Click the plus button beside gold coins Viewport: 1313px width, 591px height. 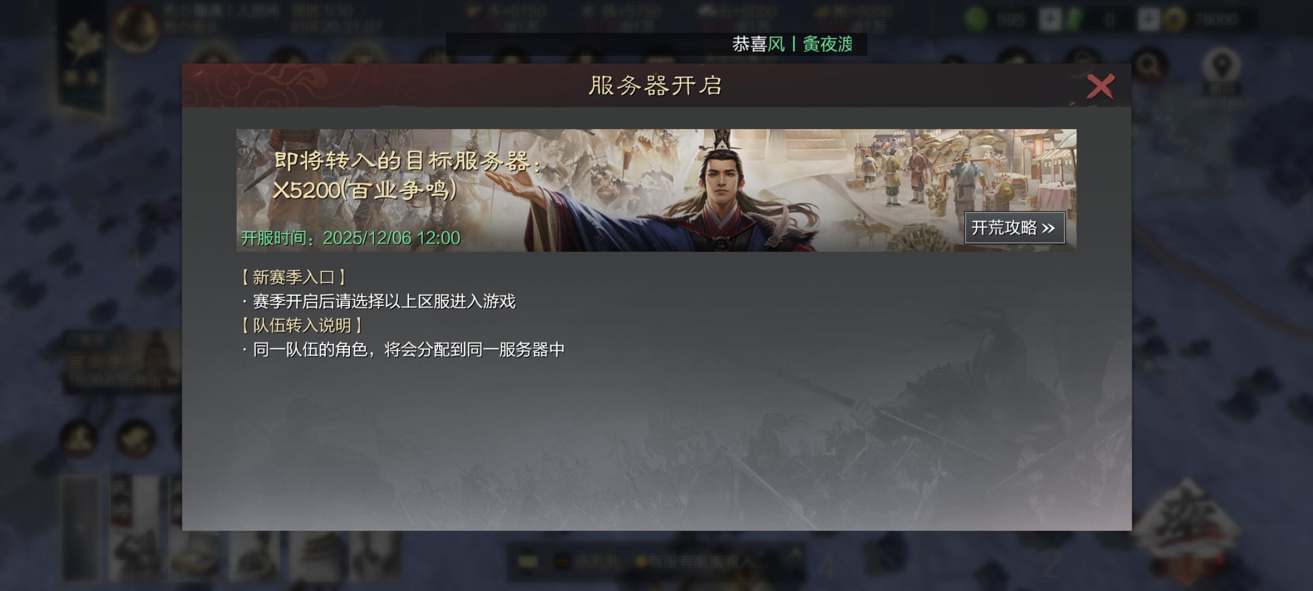pyautogui.click(x=1148, y=20)
